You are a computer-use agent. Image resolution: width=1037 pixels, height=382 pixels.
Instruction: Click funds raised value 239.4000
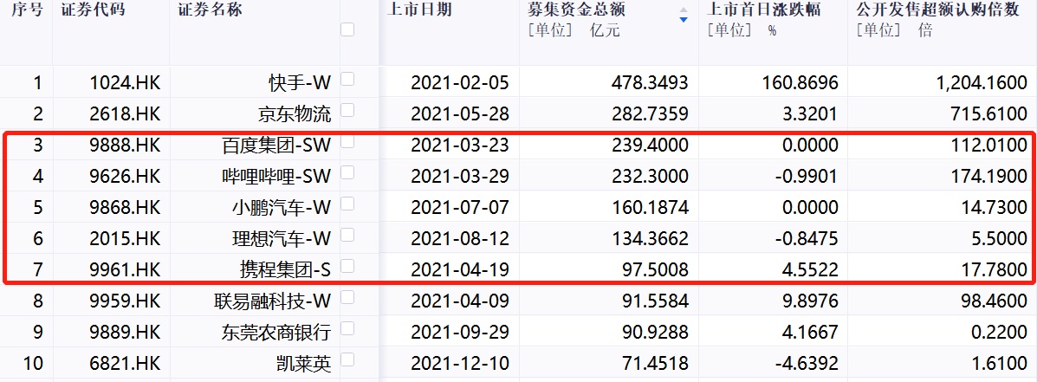pos(651,146)
